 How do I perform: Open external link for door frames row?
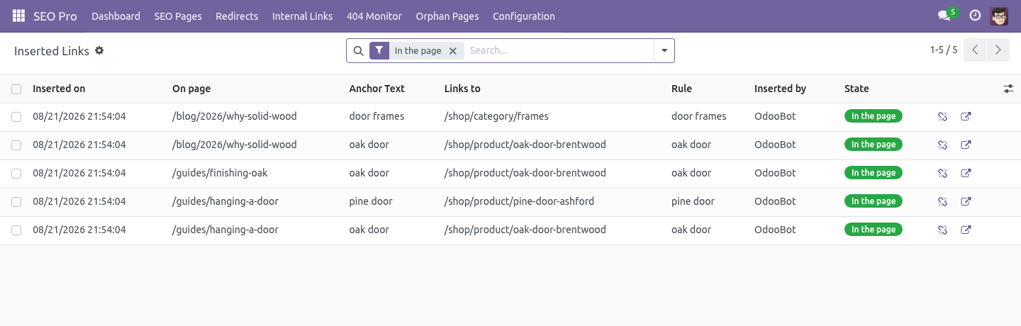click(966, 116)
